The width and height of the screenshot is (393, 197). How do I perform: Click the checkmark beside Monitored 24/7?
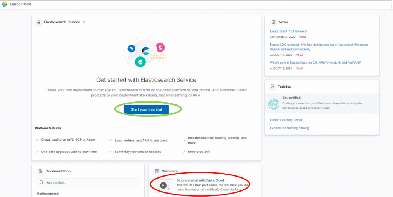184,152
